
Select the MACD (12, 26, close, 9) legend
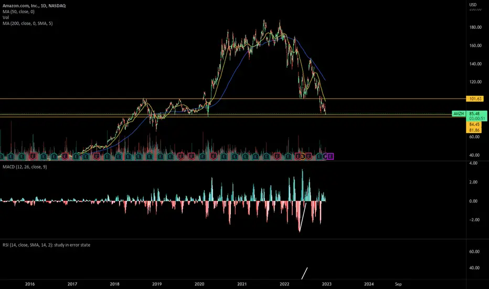point(25,167)
